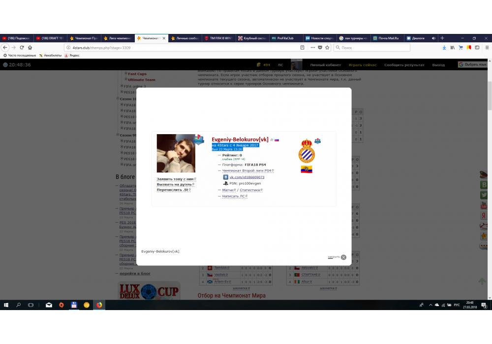The height and width of the screenshot is (344, 492).
Task: Open the Firefox library icon
Action: click(453, 48)
